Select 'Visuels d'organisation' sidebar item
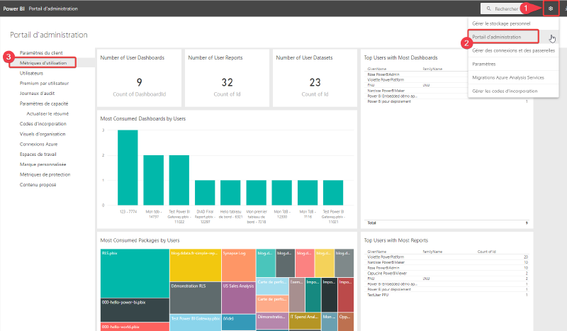The image size is (567, 331). pos(43,134)
